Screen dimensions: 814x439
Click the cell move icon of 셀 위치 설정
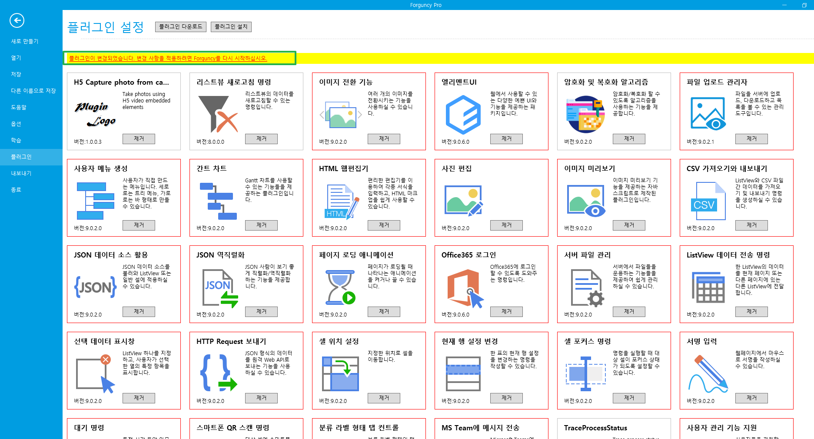341,373
